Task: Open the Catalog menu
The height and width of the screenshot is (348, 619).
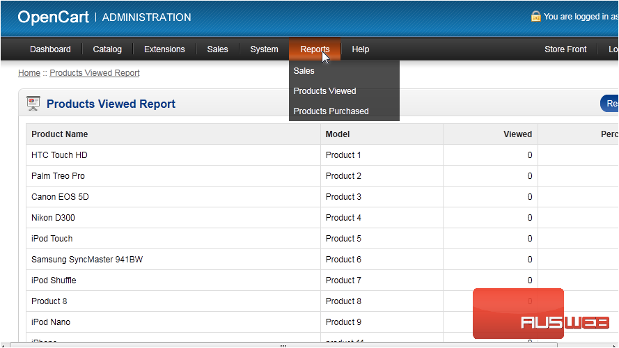Action: [107, 49]
